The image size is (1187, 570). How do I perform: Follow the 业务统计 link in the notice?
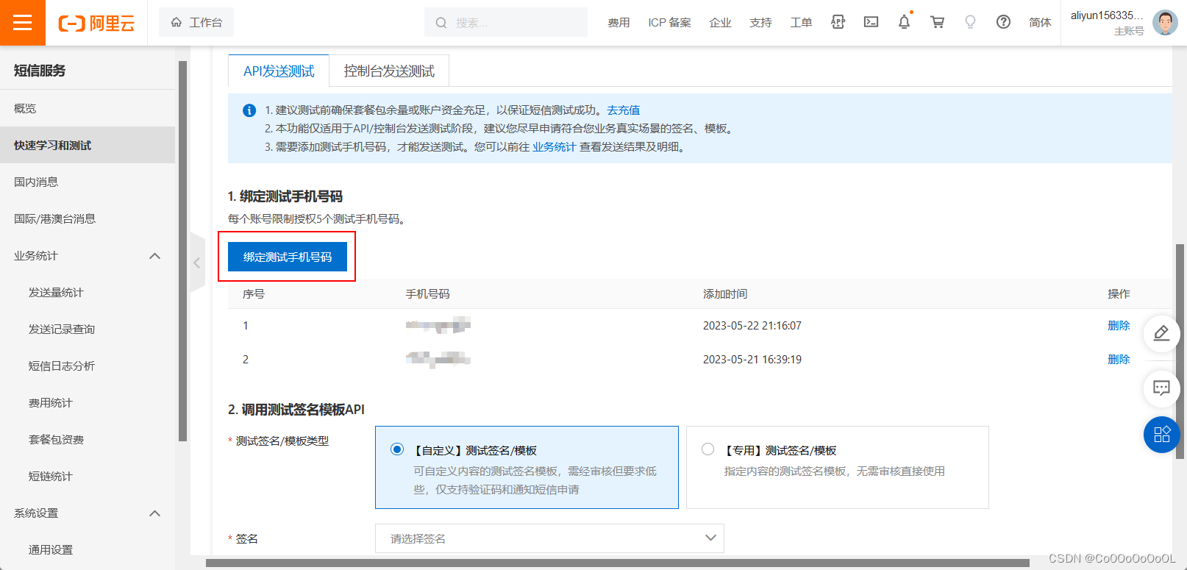click(x=554, y=146)
